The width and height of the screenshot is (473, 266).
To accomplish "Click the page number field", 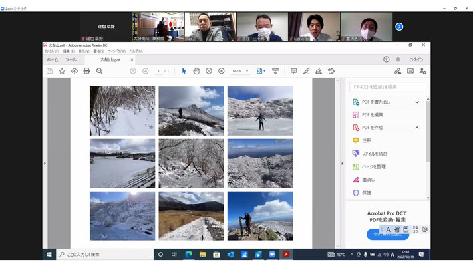I will click(158, 71).
